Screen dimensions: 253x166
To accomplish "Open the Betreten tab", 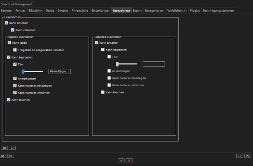I will (x=6, y=10).
